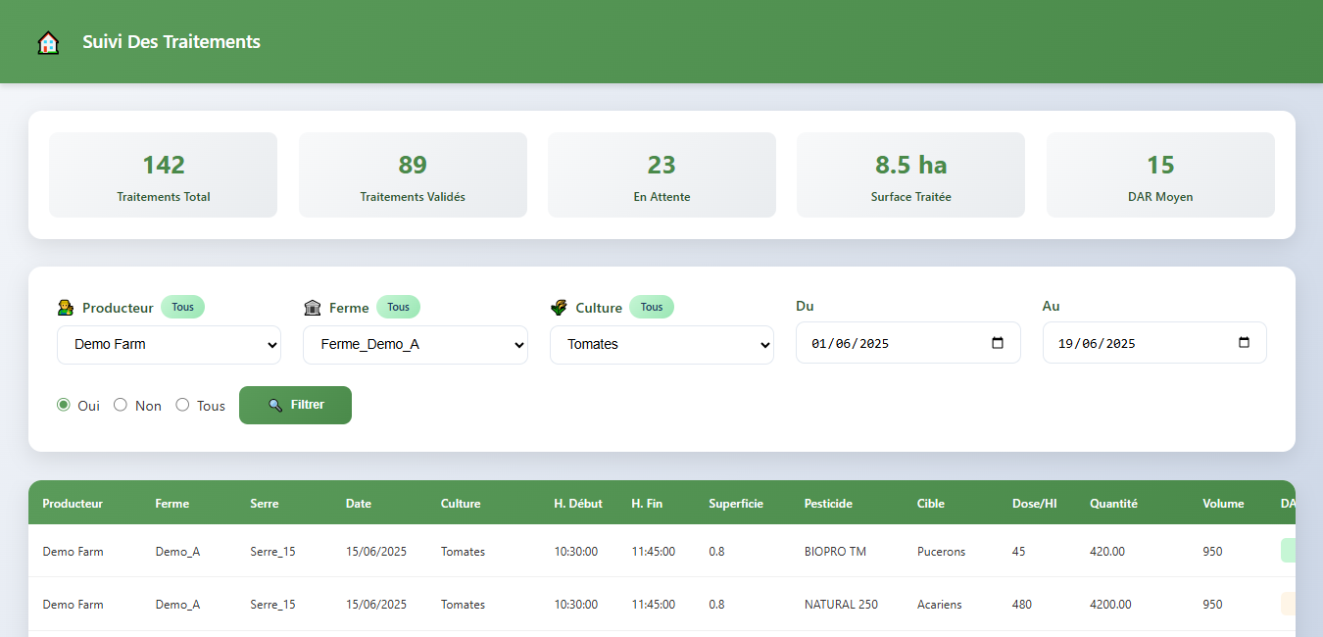The width and height of the screenshot is (1323, 637).
Task: Select the Tous radio button
Action: coord(182,405)
